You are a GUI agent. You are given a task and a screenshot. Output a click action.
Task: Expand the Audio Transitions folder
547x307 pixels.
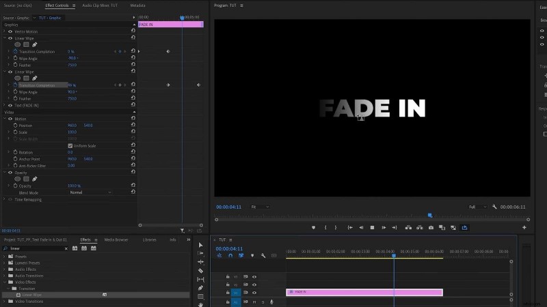[5, 276]
